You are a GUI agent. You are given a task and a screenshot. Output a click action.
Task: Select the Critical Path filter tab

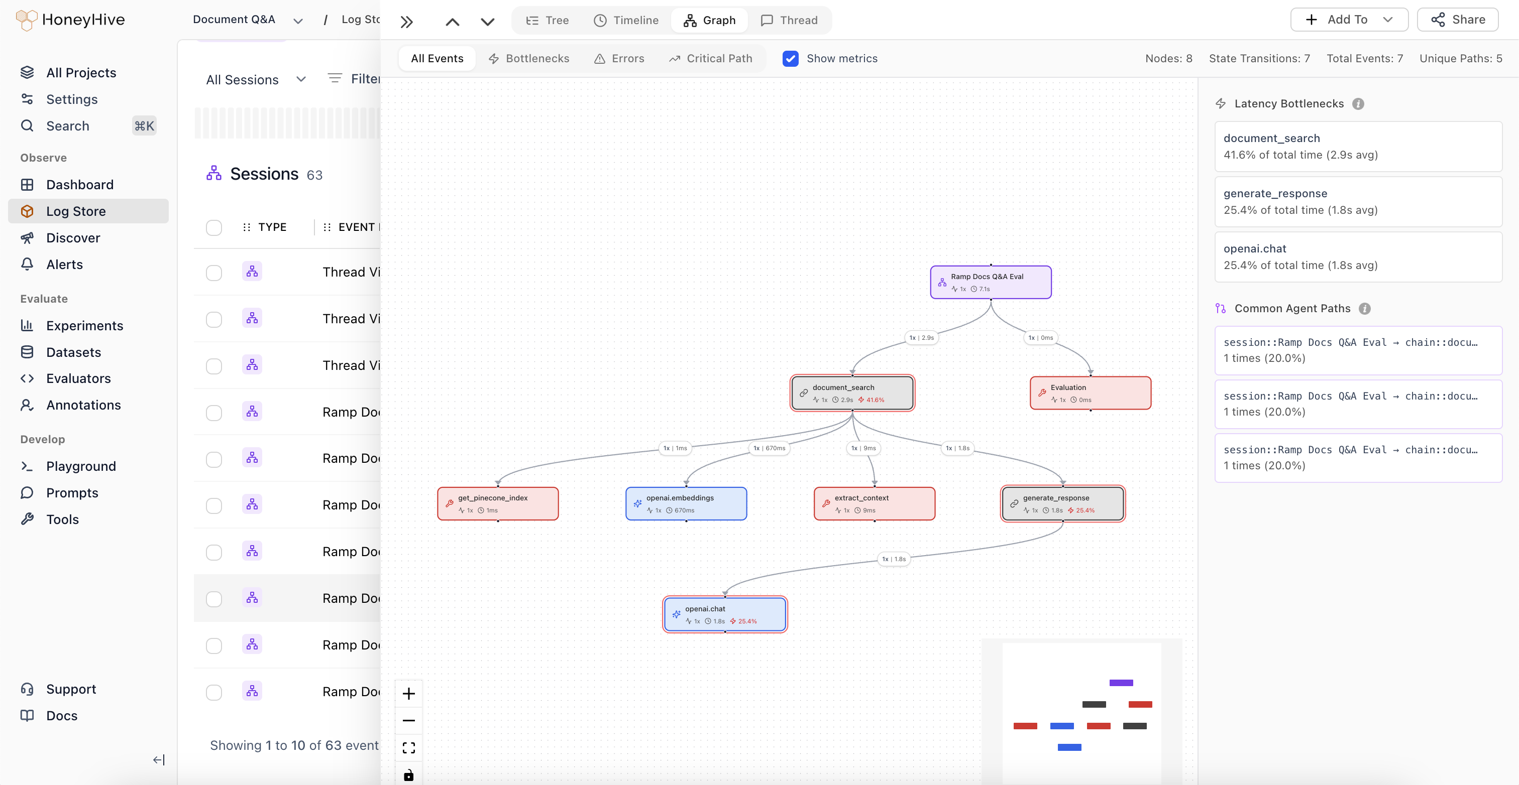[711, 58]
